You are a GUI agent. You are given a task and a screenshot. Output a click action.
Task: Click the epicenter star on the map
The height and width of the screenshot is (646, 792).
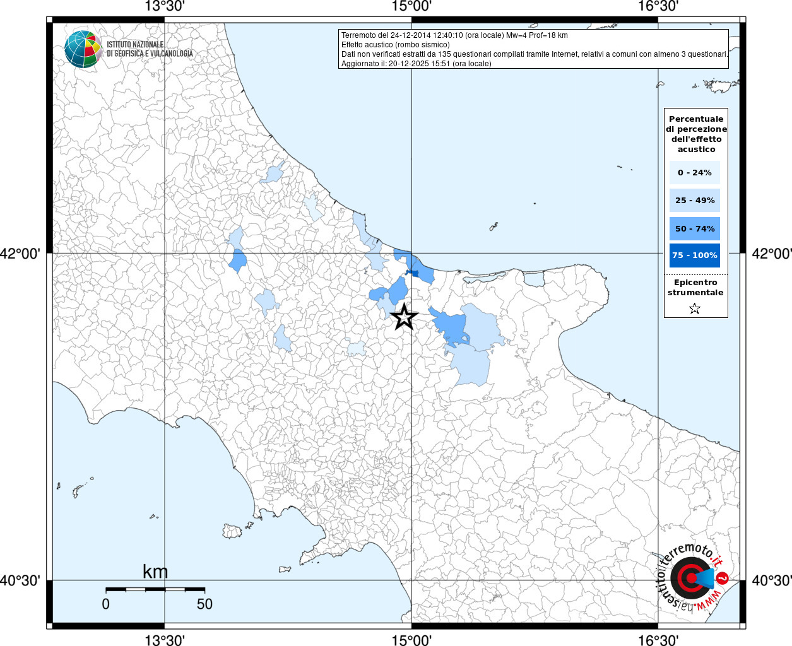pyautogui.click(x=404, y=317)
